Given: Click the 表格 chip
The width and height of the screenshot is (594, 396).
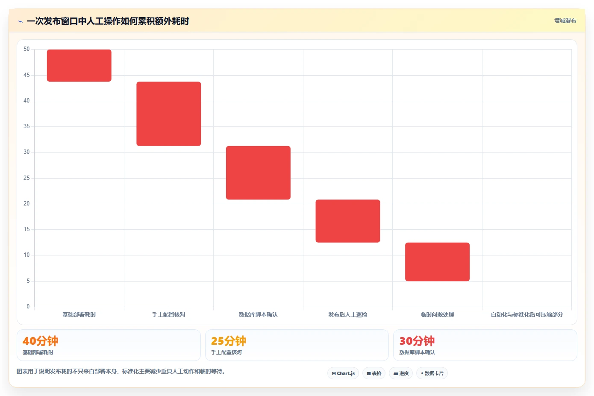Looking at the screenshot, I should 374,373.
